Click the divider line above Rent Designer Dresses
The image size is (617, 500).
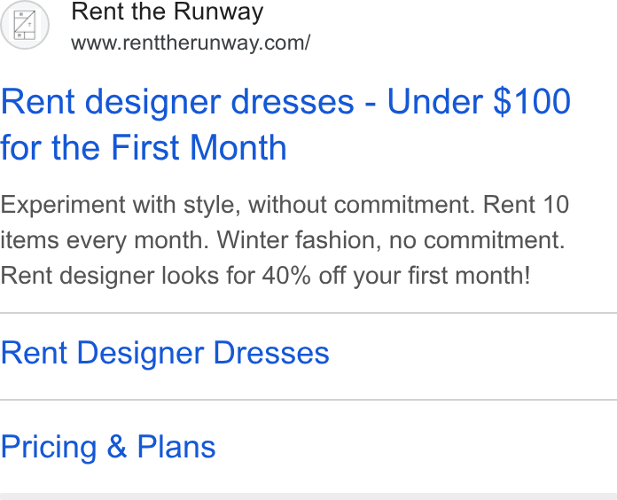click(308, 313)
